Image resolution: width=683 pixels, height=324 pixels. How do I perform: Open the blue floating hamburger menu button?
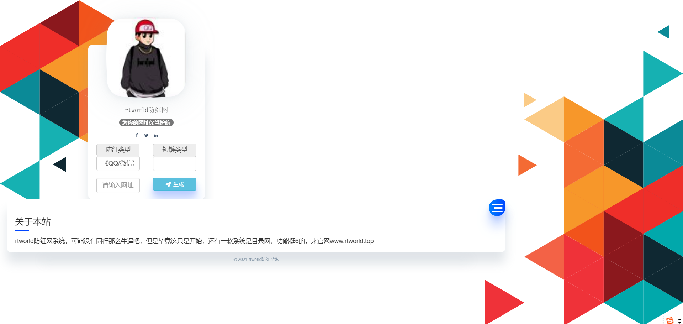click(x=497, y=207)
